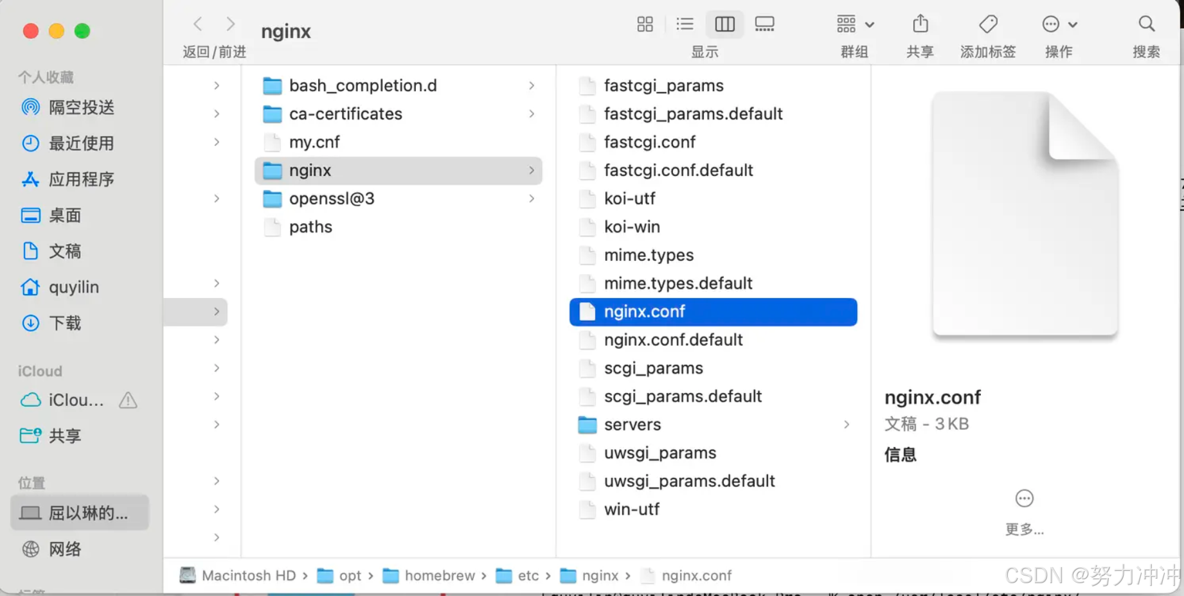Switch to list view
1184x596 pixels.
[x=685, y=24]
